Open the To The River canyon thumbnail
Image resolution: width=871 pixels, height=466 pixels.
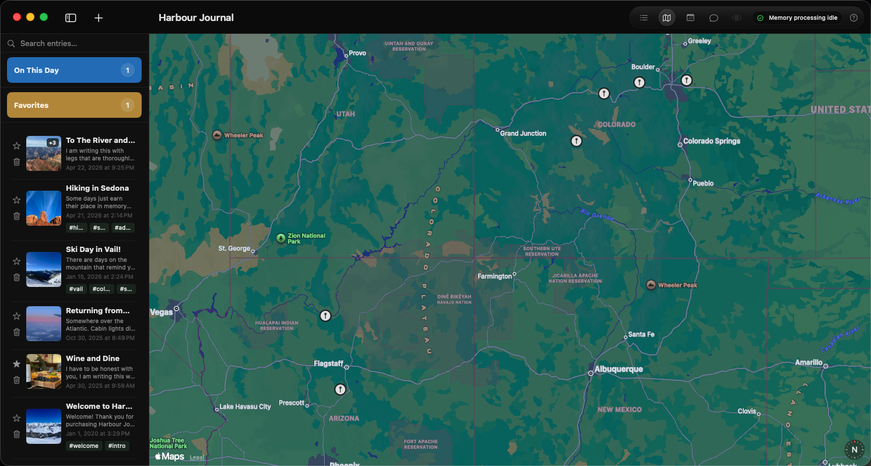[x=44, y=153]
